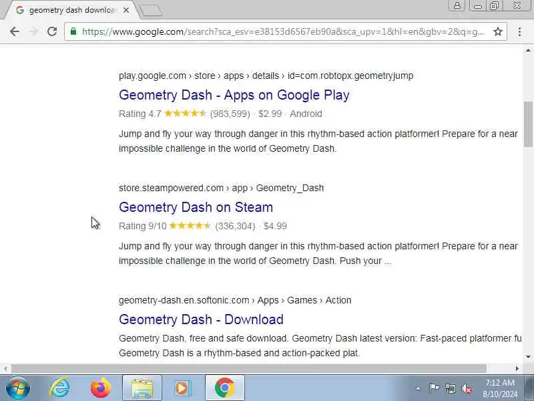Click the Rating 9/10 text

pyautogui.click(x=143, y=226)
